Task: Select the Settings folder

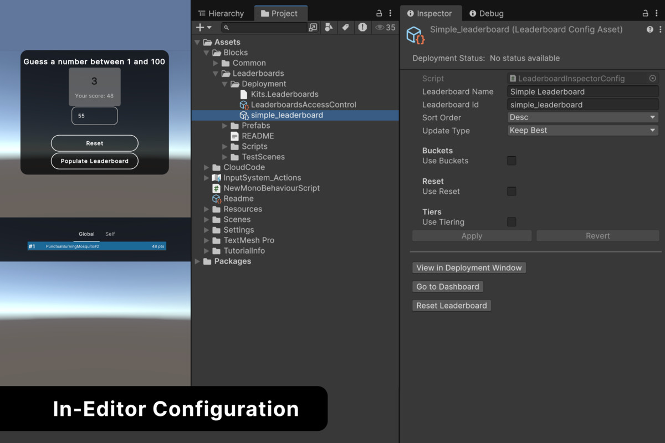Action: (x=239, y=230)
